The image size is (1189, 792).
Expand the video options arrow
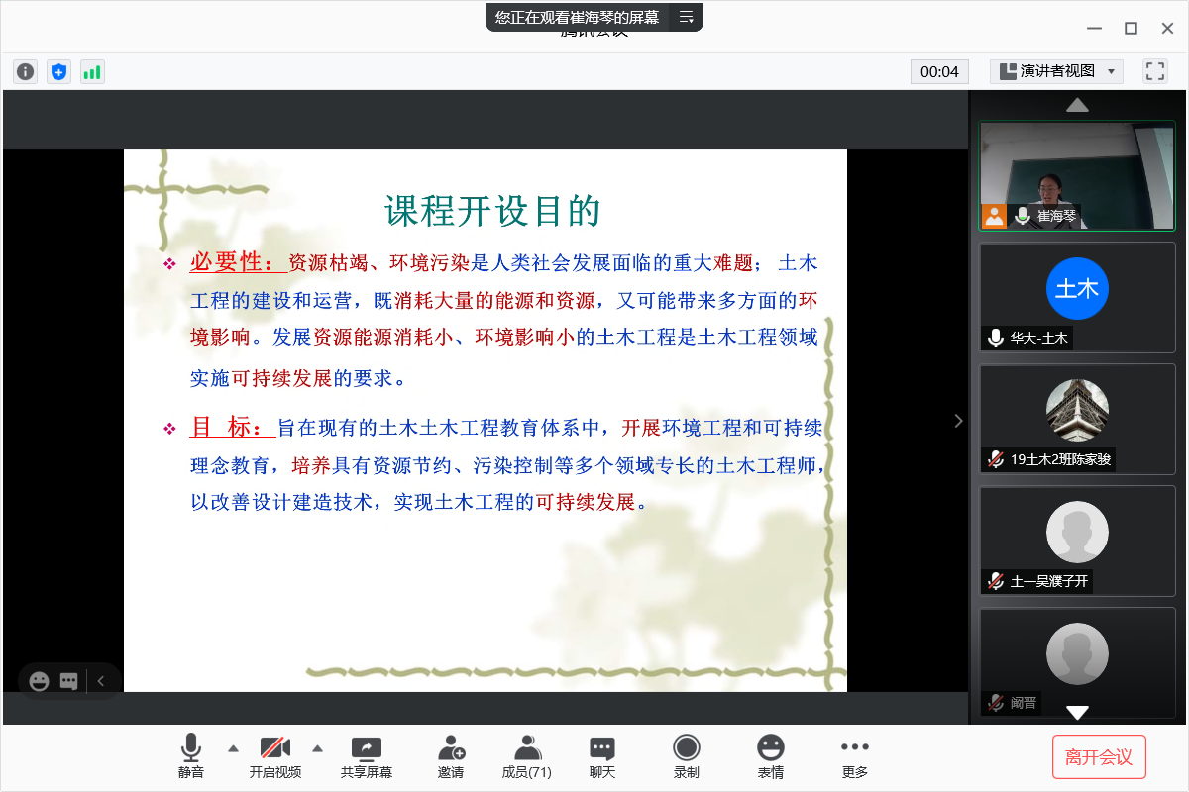point(317,748)
